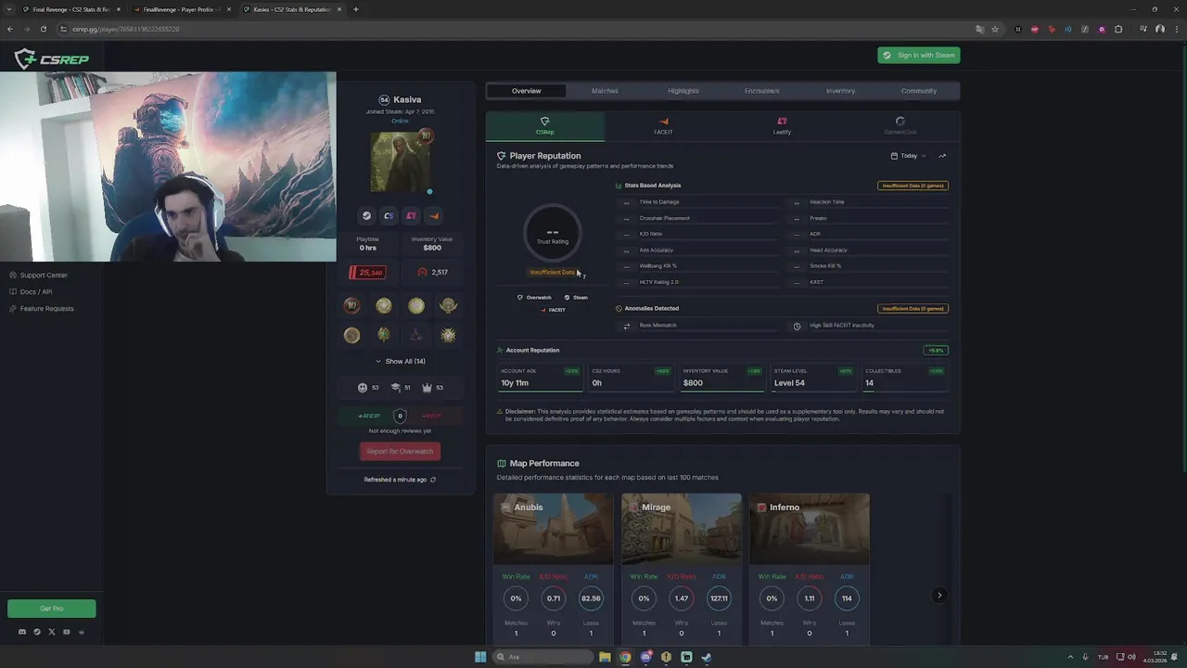Image resolution: width=1187 pixels, height=668 pixels.
Task: Open the Steam app in the taskbar
Action: tap(707, 657)
